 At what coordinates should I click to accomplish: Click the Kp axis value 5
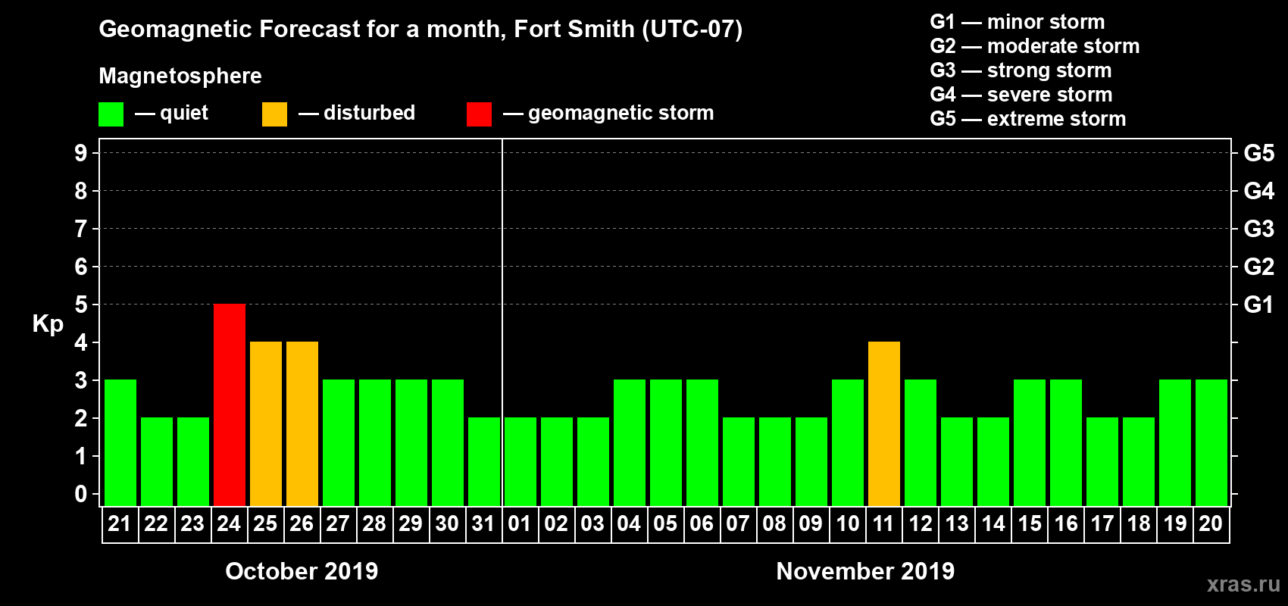tap(81, 305)
